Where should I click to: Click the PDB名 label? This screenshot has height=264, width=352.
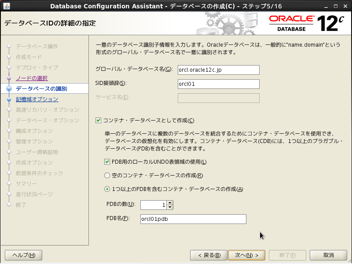118,218
